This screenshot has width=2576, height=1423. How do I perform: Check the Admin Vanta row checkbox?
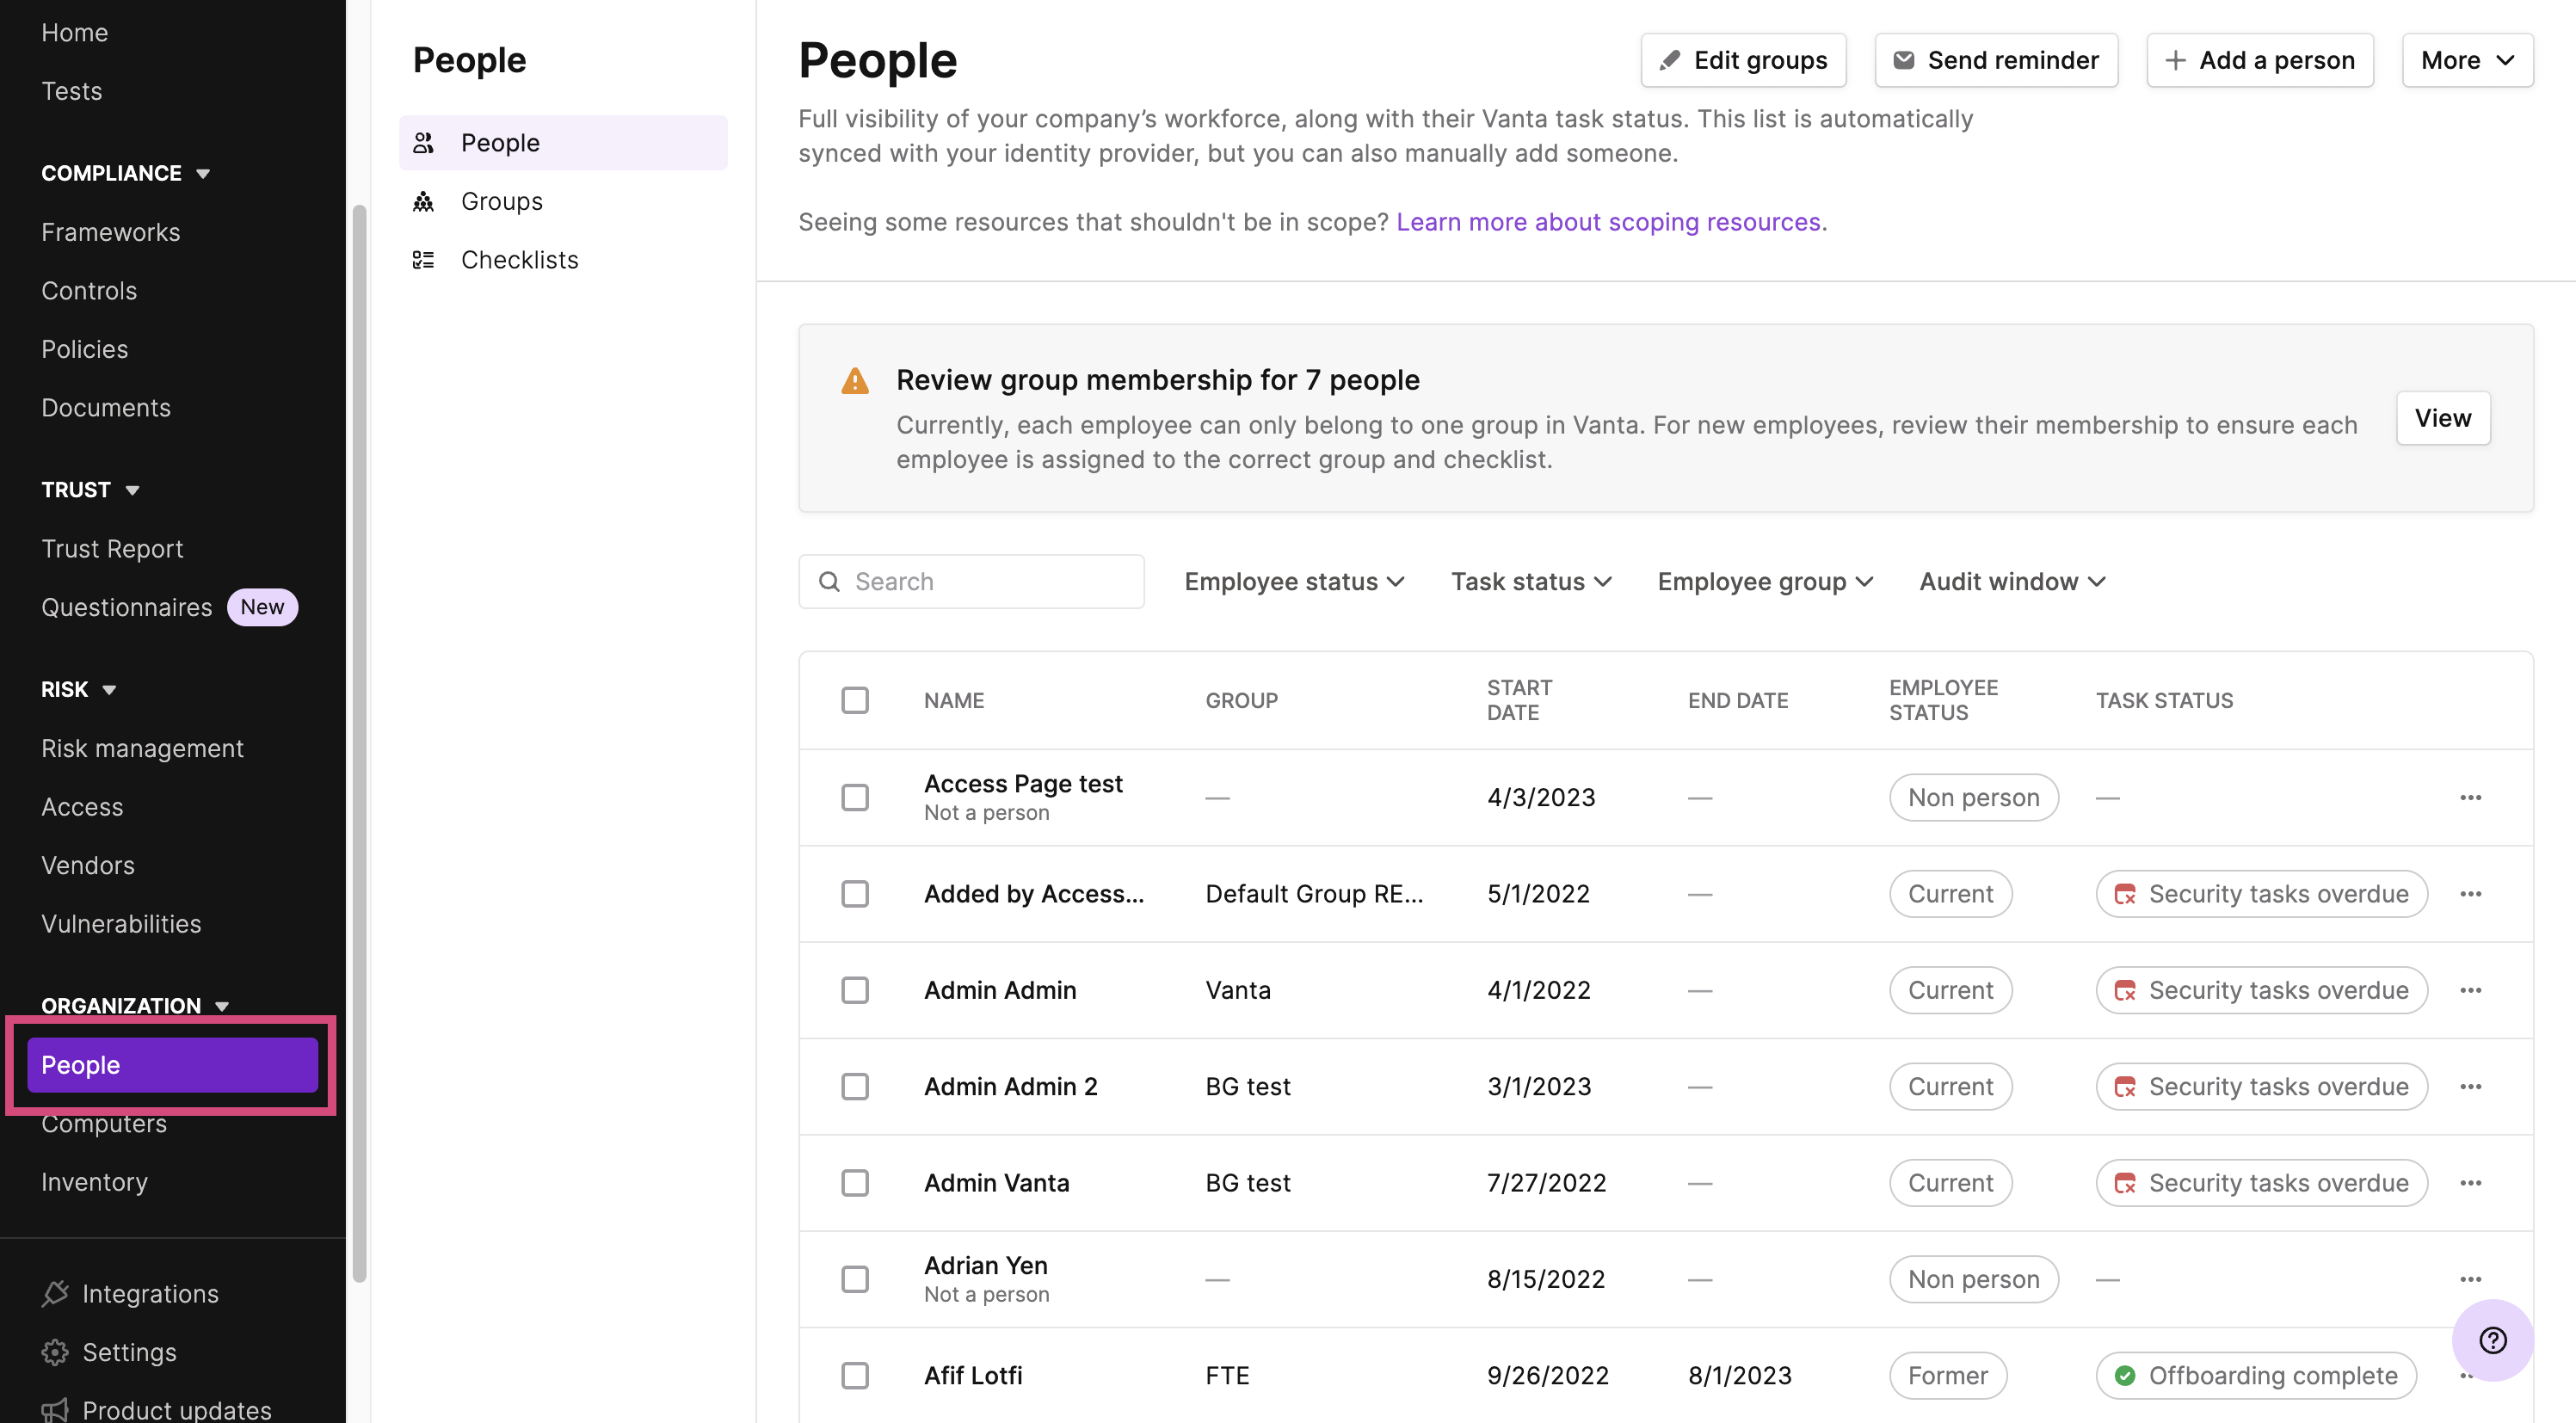855,1183
